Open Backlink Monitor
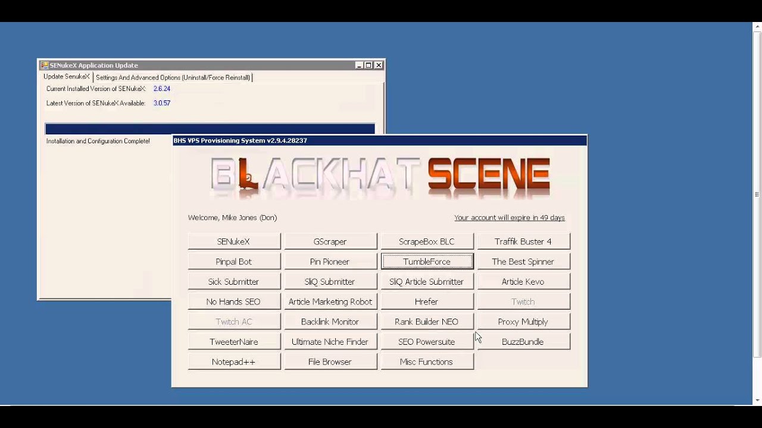 [330, 322]
